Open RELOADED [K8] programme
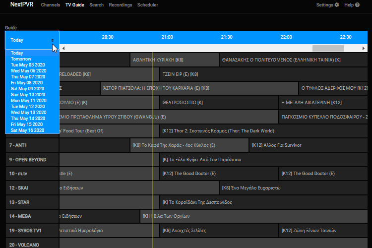The image size is (372, 248). 109,74
